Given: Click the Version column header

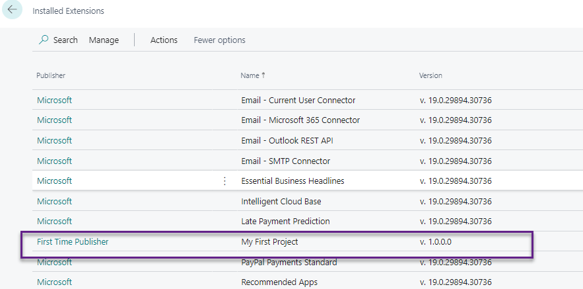Looking at the screenshot, I should tap(430, 75).
